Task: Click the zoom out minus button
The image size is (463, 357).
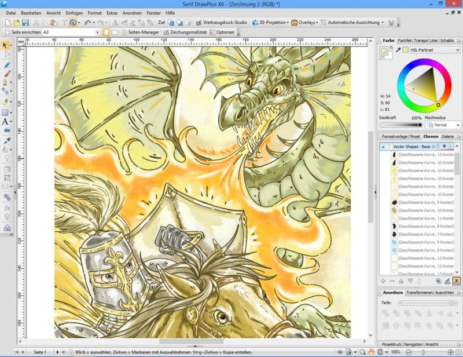Action: pyautogui.click(x=409, y=352)
